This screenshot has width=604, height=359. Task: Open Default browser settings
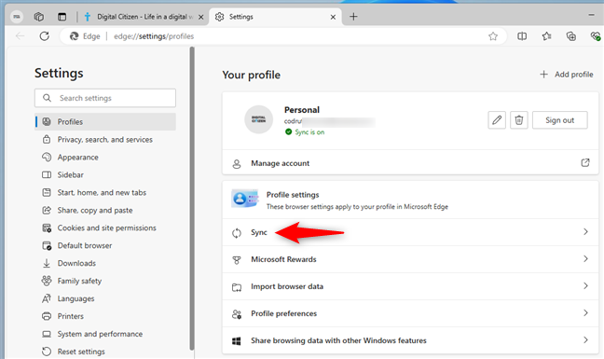point(105,246)
